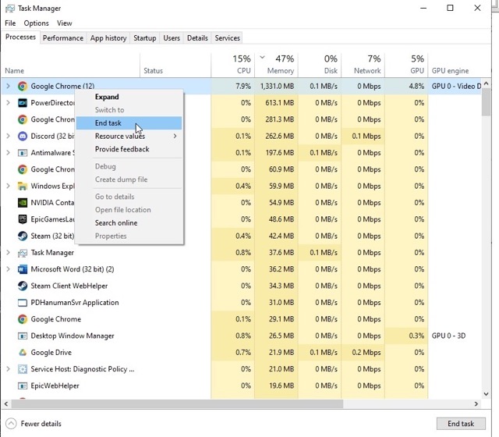Sort by the GPU column header
This screenshot has width=499, height=437.
coord(406,65)
